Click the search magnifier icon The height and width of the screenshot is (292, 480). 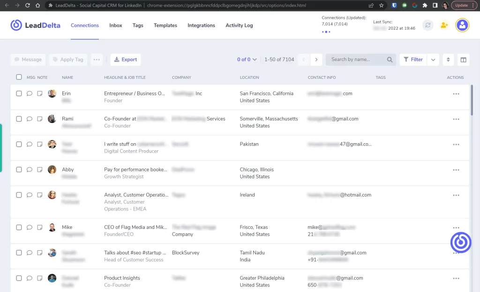click(x=390, y=60)
